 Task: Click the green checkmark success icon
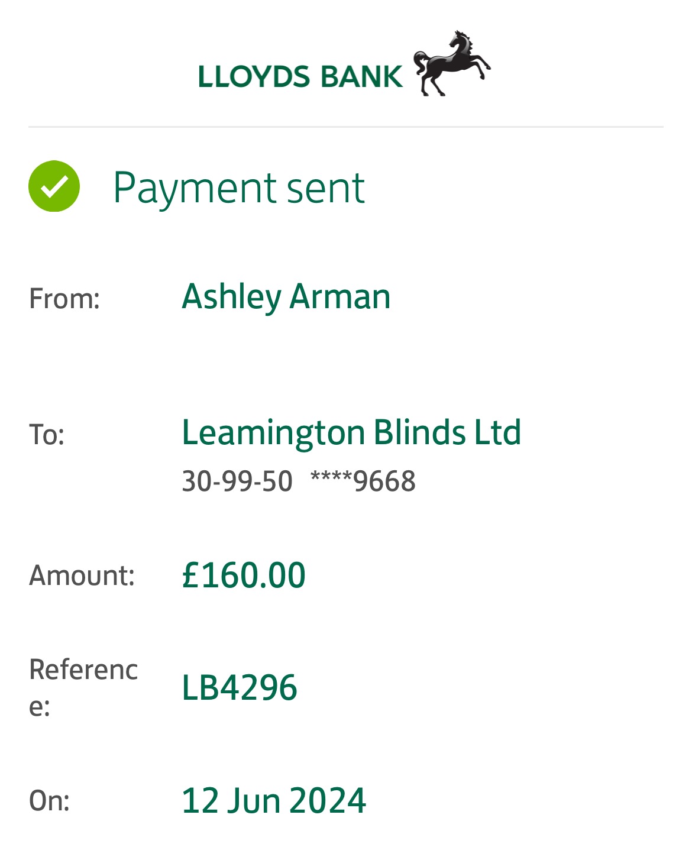54,186
